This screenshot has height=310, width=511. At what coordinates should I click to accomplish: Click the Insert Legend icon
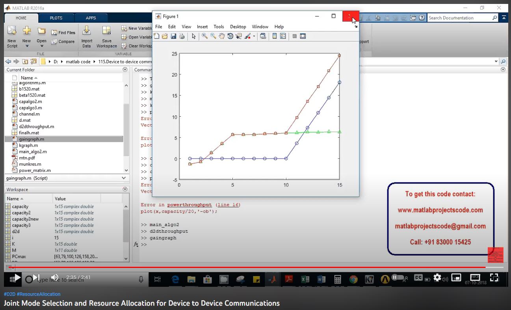tap(283, 36)
